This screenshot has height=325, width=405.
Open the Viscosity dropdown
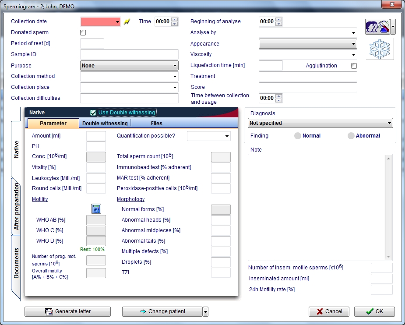tap(308, 54)
